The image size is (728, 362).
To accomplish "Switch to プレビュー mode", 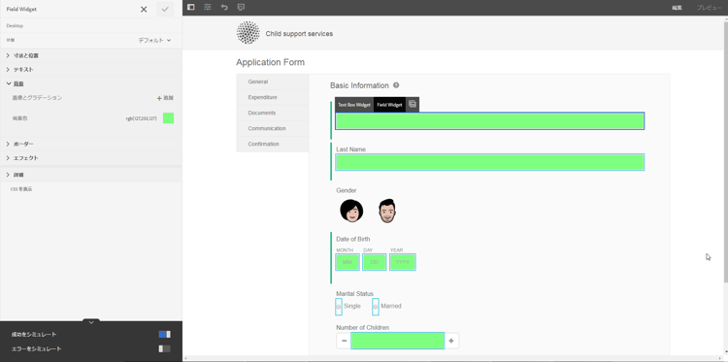I will click(x=709, y=8).
